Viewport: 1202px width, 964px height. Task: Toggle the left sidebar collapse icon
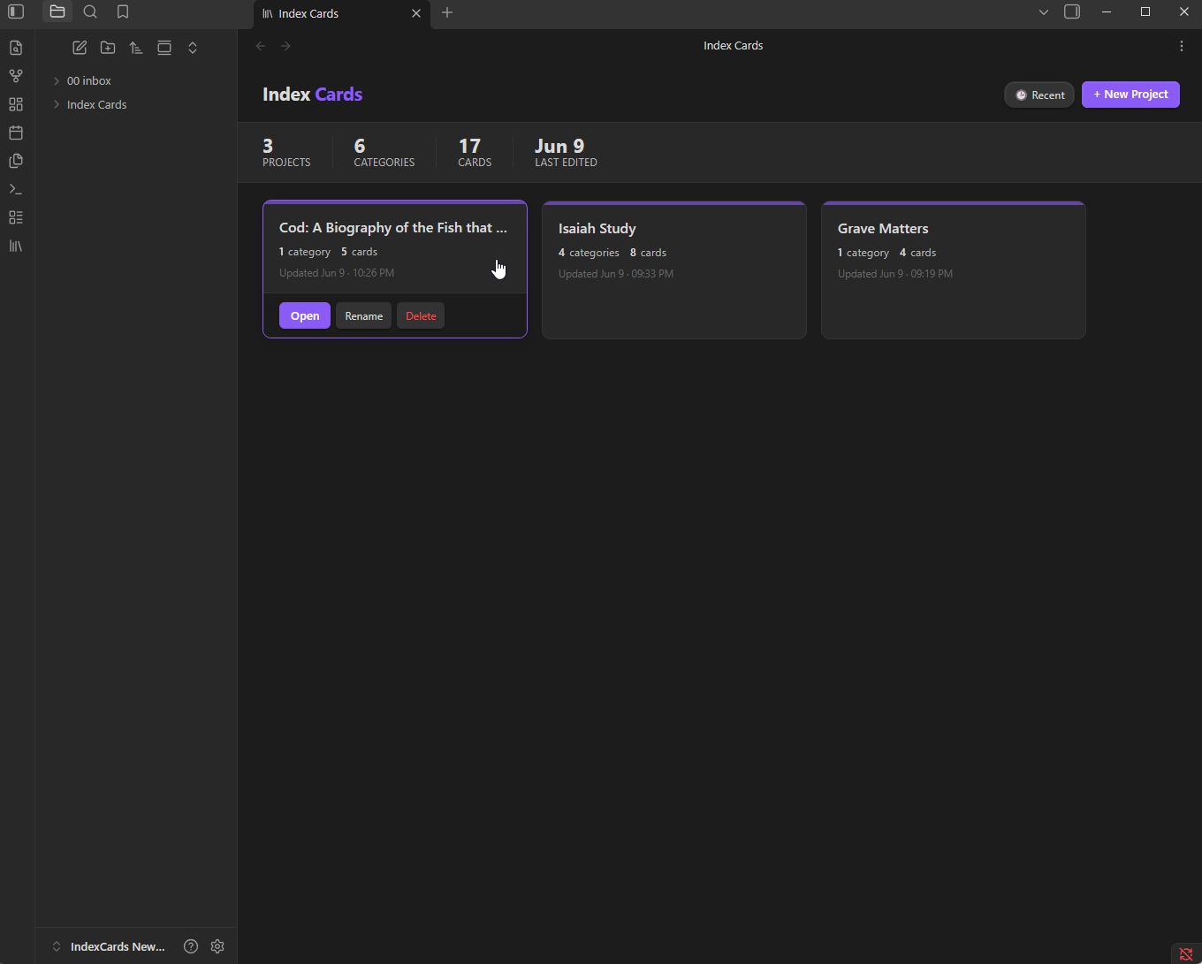[x=16, y=12]
